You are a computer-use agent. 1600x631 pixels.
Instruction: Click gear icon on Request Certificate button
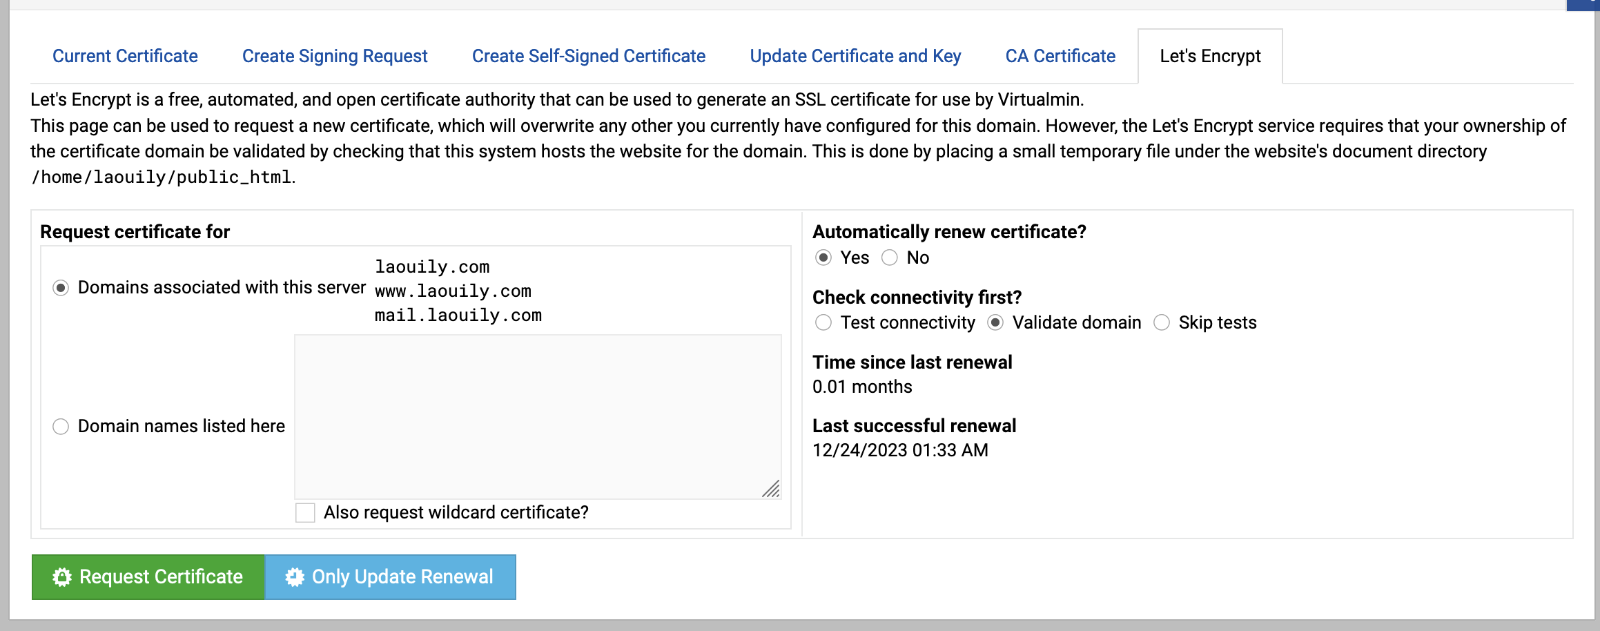(62, 577)
